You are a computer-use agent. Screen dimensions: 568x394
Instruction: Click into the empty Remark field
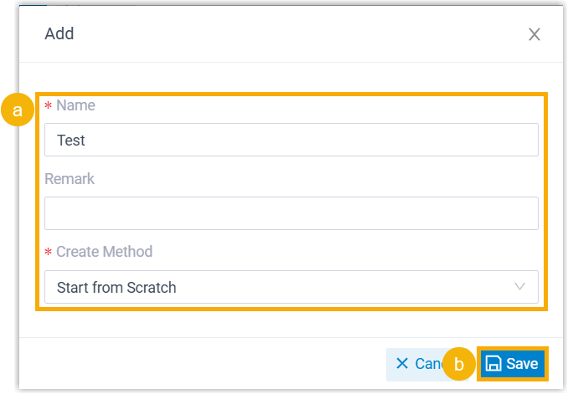pyautogui.click(x=291, y=213)
